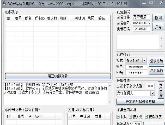Screen dimensions: 165x125
Task: Focus the 宽带连接 input field
Action: coord(141,17)
